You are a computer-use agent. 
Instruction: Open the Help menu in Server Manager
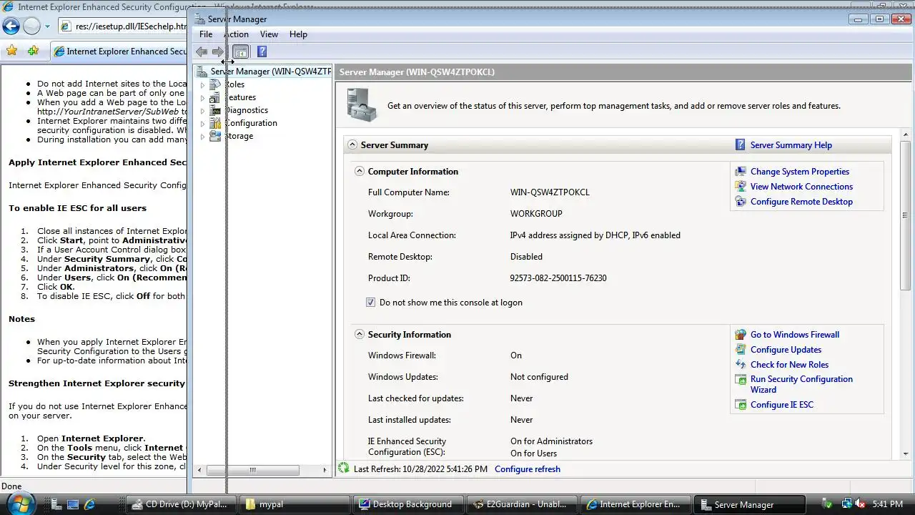coord(298,34)
